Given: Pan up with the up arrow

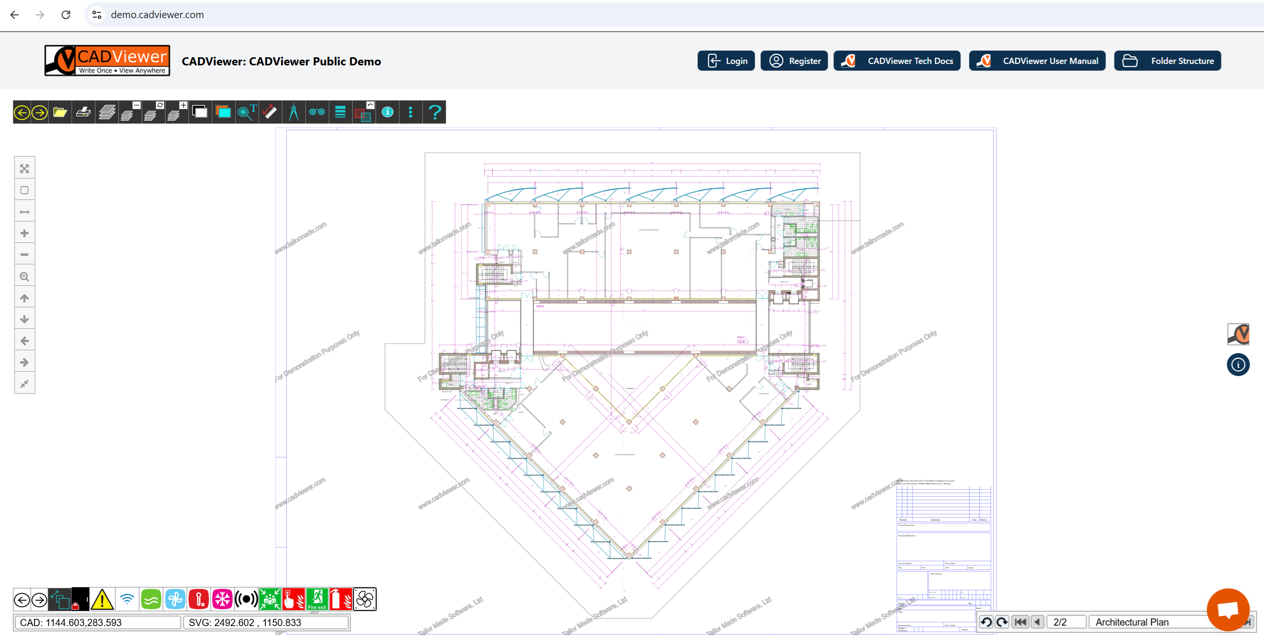Looking at the screenshot, I should [24, 298].
